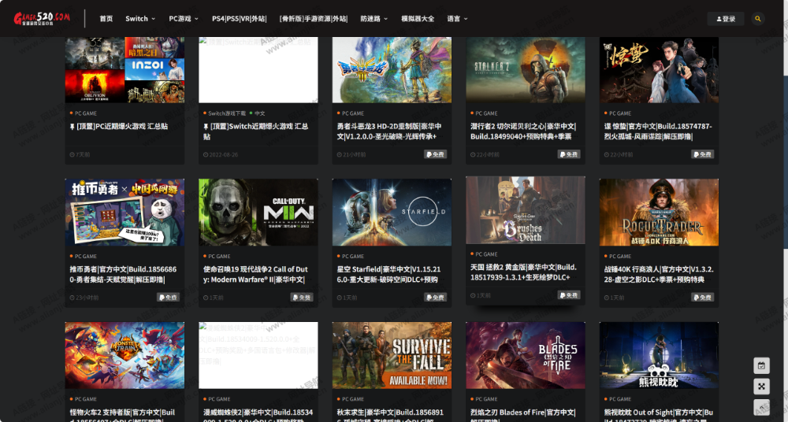
Task: Open the Brushes with Death thumbnail
Action: [x=525, y=209]
